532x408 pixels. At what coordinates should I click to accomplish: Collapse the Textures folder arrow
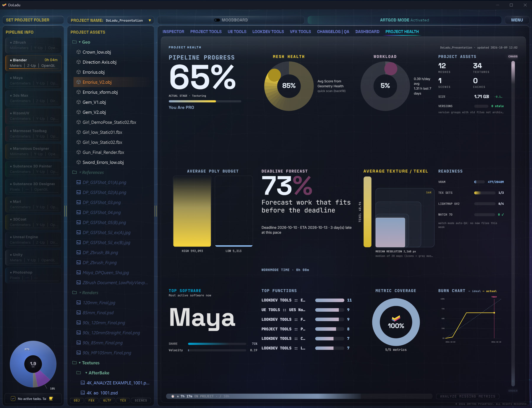point(80,363)
